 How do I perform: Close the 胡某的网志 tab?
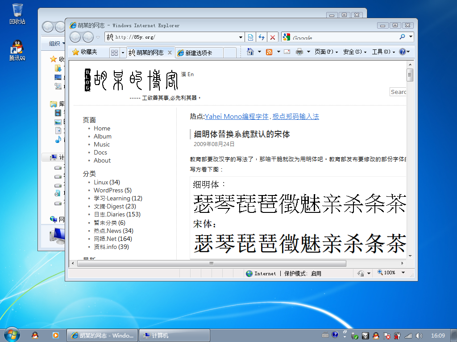click(170, 53)
